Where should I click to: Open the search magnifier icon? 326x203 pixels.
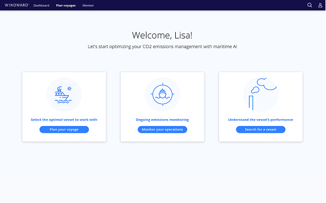[310, 5]
